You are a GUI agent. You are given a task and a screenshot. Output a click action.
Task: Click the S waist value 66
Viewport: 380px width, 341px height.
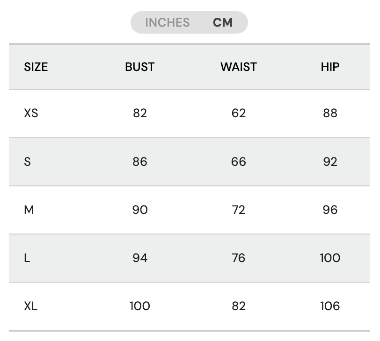point(238,162)
